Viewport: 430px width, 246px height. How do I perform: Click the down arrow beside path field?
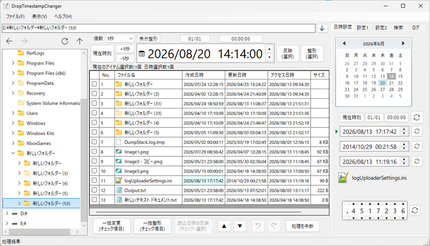[322, 28]
